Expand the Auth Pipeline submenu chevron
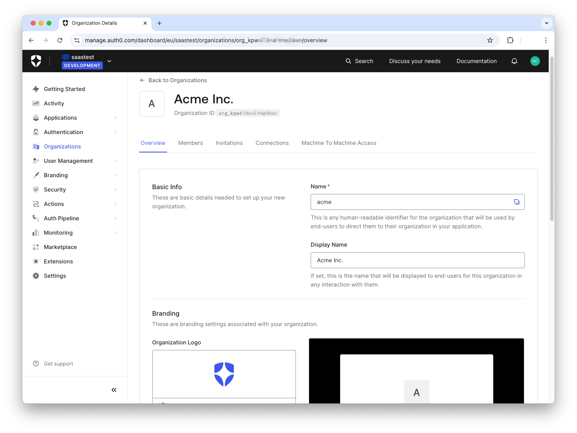 pos(116,218)
